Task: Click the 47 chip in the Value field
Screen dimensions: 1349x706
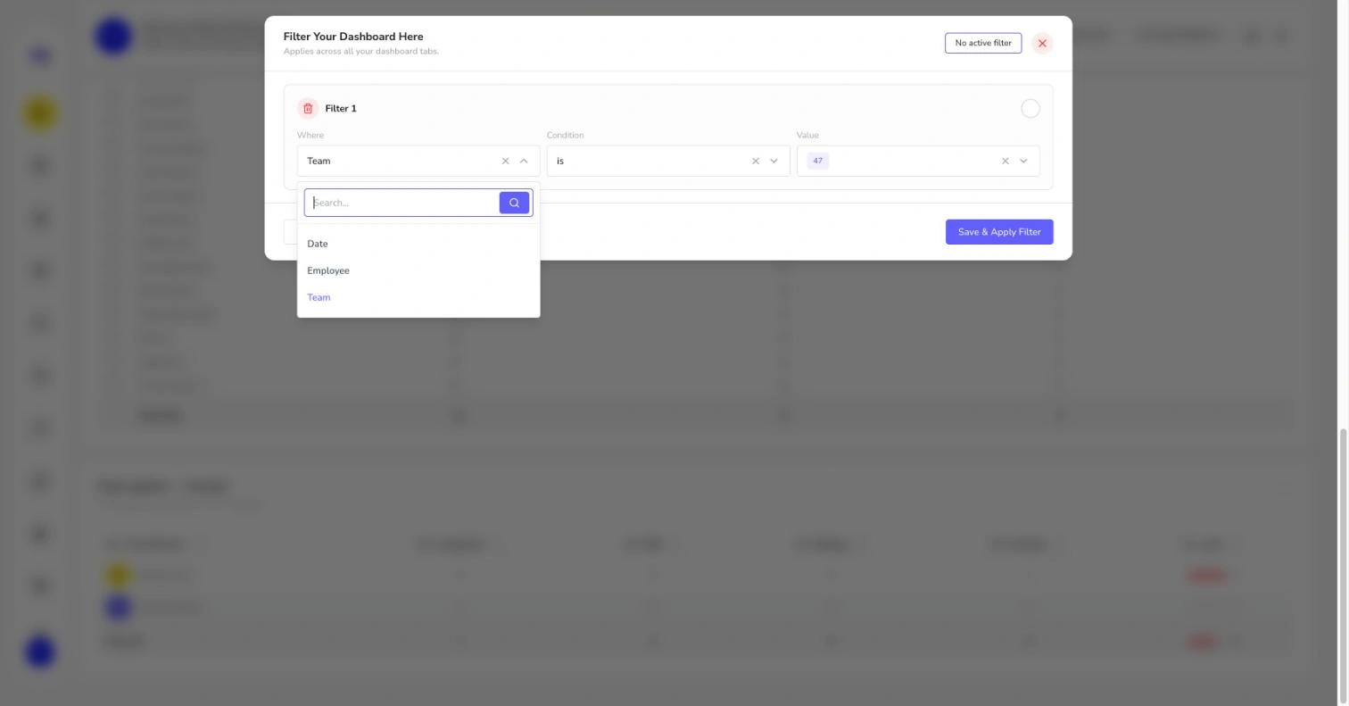Action: (x=818, y=162)
